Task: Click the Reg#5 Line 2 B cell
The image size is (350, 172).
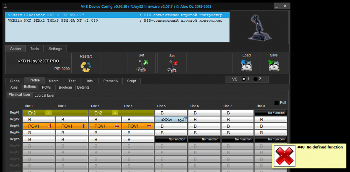Action: (72, 139)
